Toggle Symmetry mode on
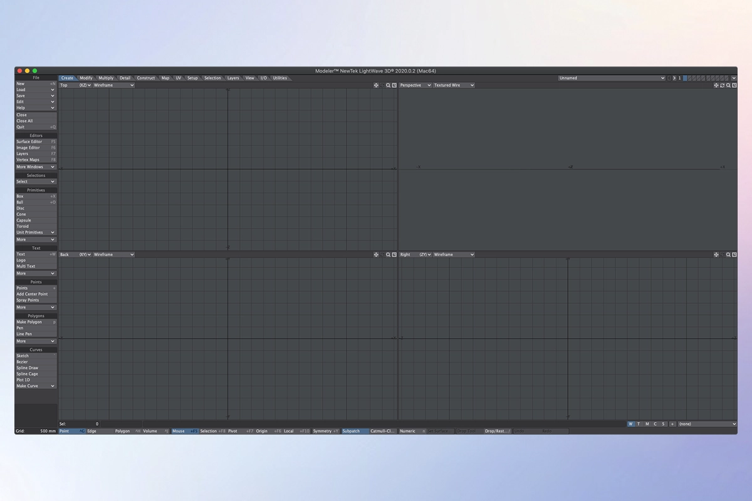 click(x=325, y=431)
